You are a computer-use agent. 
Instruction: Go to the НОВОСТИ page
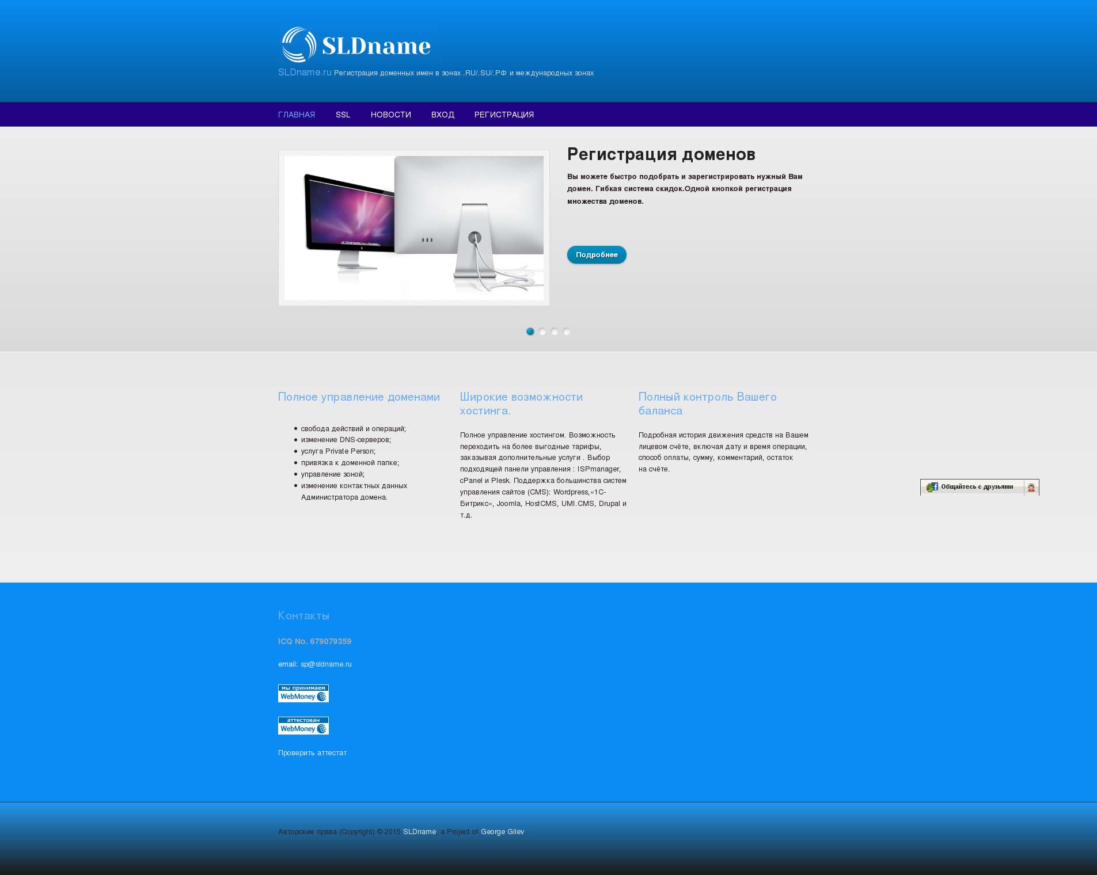(391, 115)
